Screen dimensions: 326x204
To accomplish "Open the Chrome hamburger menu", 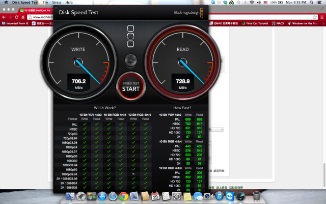I will coord(322,17).
